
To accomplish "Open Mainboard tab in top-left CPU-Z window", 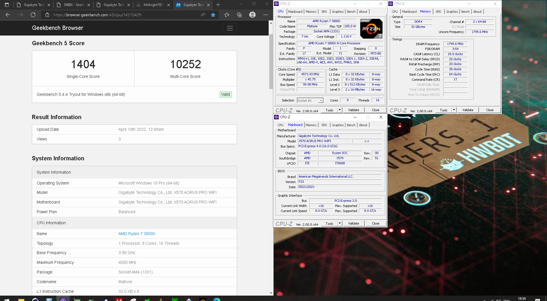I will click(x=295, y=12).
